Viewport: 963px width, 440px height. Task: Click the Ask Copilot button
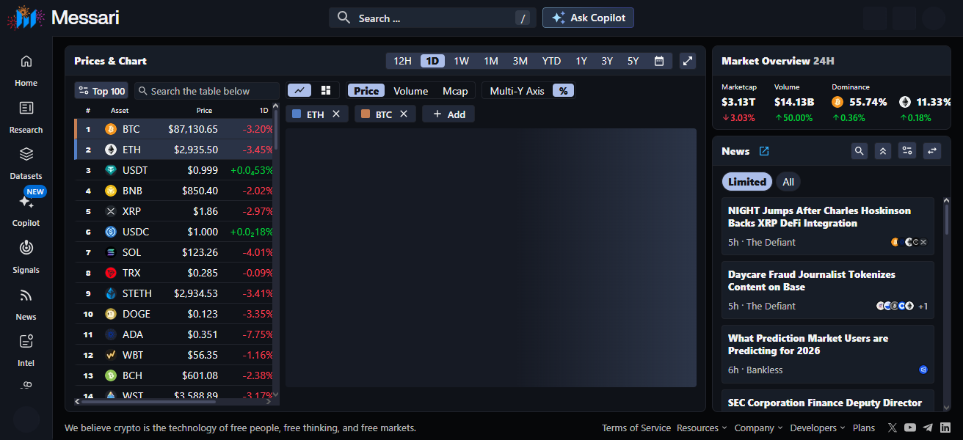coord(588,18)
